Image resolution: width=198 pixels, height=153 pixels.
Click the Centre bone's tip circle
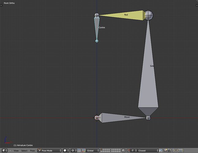click(x=97, y=41)
